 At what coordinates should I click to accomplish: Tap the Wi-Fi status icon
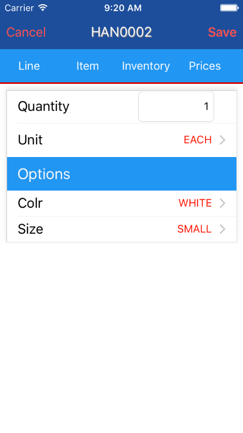coord(43,8)
